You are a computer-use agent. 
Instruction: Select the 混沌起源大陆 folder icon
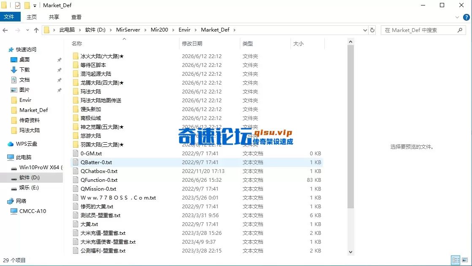coord(76,74)
